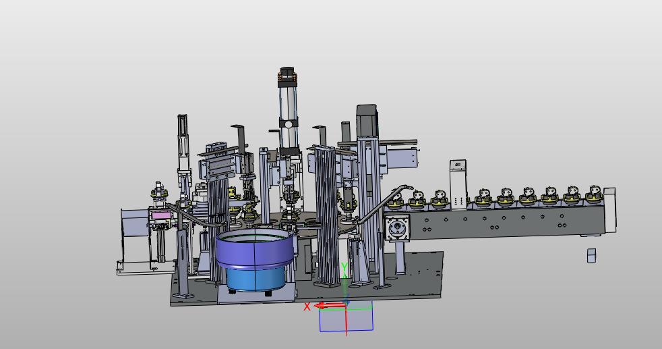The height and width of the screenshot is (349, 662).
Task: Click the green Y axis label
Action: coord(344,267)
